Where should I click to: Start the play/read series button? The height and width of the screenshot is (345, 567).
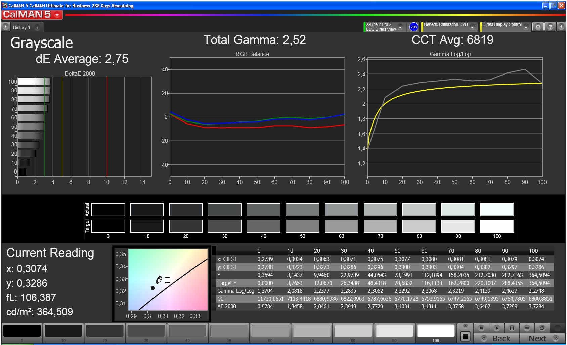497,328
